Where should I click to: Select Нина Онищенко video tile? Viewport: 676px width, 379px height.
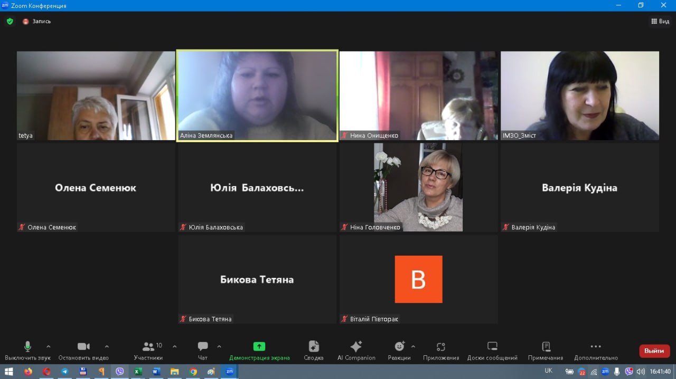419,95
